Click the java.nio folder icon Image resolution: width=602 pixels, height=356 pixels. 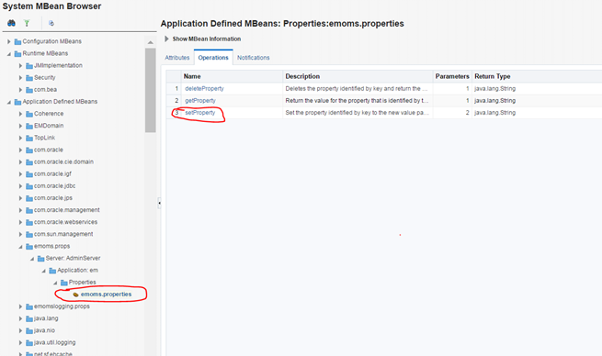click(29, 330)
